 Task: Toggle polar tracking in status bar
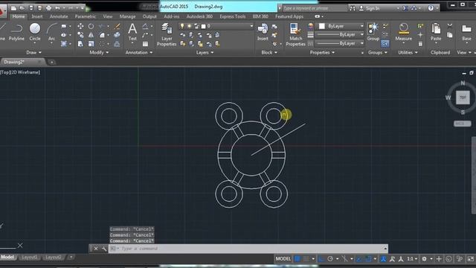330,259
